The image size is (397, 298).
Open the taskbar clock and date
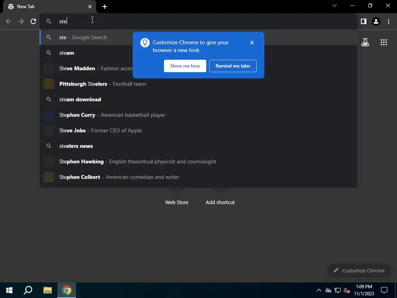[364, 290]
